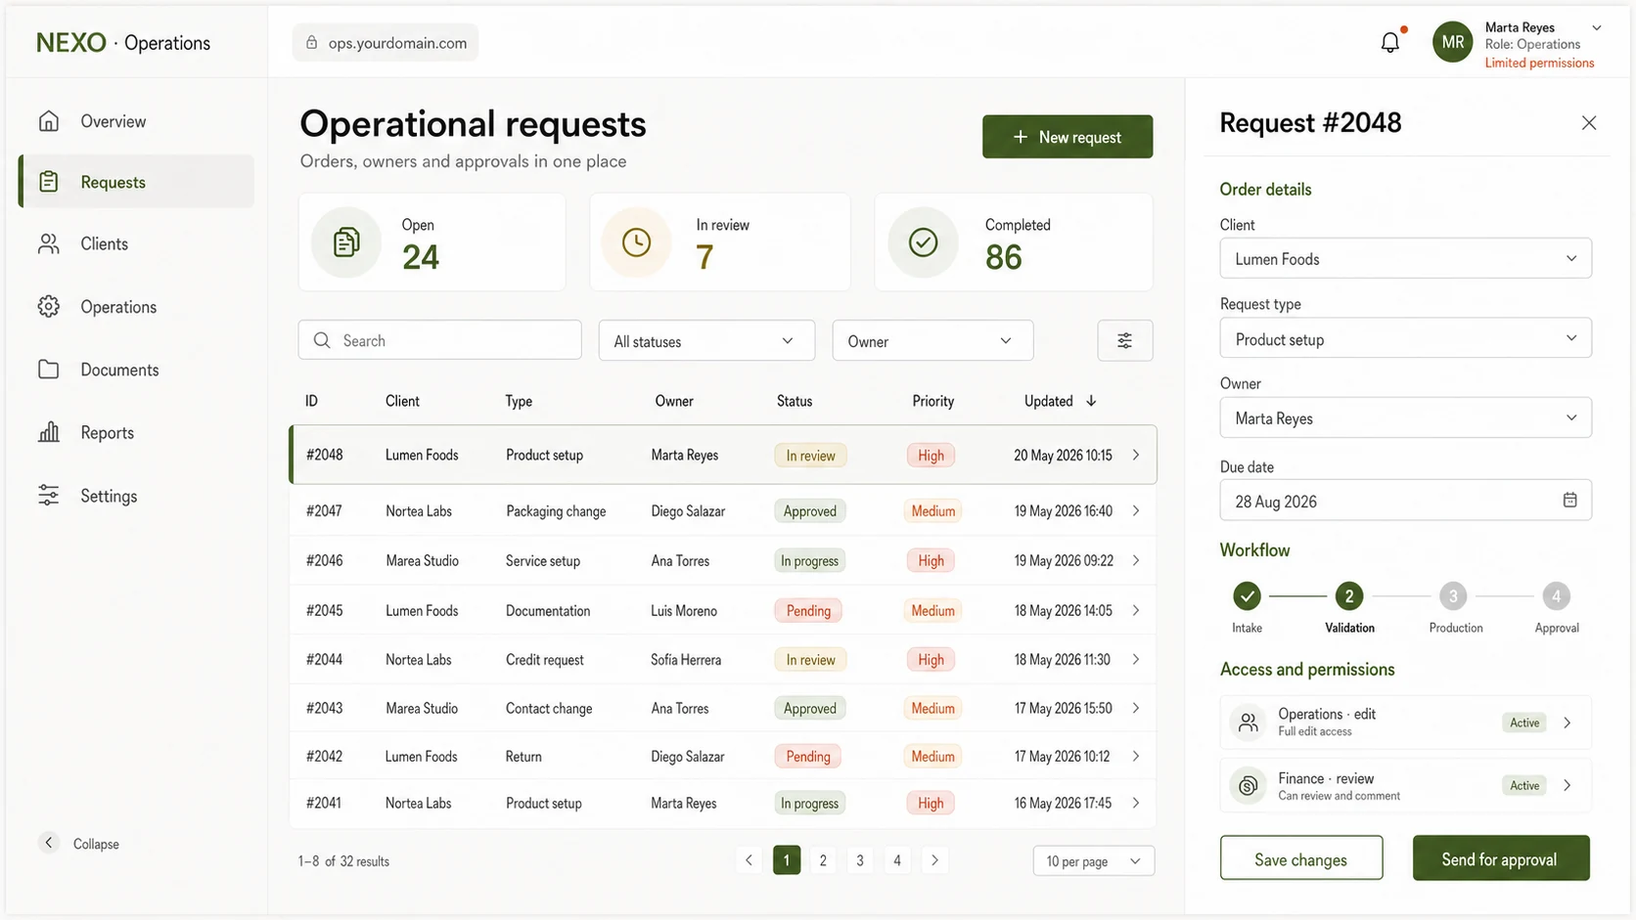1636x920 pixels.
Task: Click the Due date field
Action: coord(1405,500)
